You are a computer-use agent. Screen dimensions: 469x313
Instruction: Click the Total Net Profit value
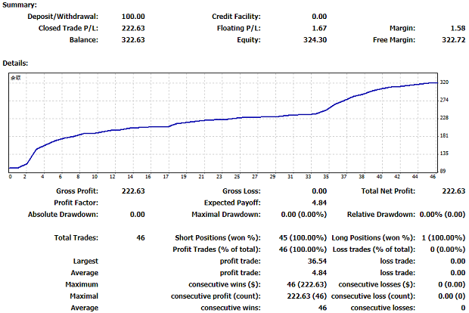pos(454,191)
